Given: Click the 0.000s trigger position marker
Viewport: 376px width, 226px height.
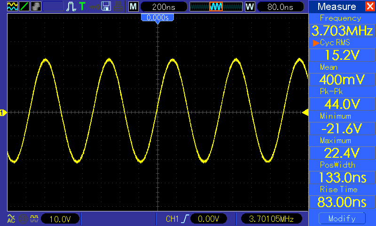Looking at the screenshot, I should pyautogui.click(x=157, y=17).
